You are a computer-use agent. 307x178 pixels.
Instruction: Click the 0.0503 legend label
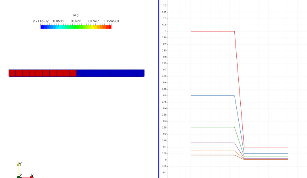[58, 21]
